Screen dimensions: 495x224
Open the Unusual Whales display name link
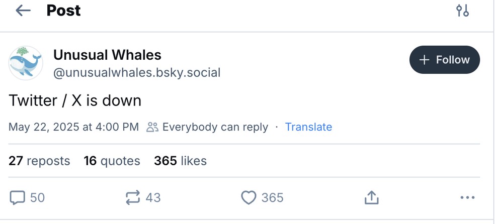pos(107,55)
